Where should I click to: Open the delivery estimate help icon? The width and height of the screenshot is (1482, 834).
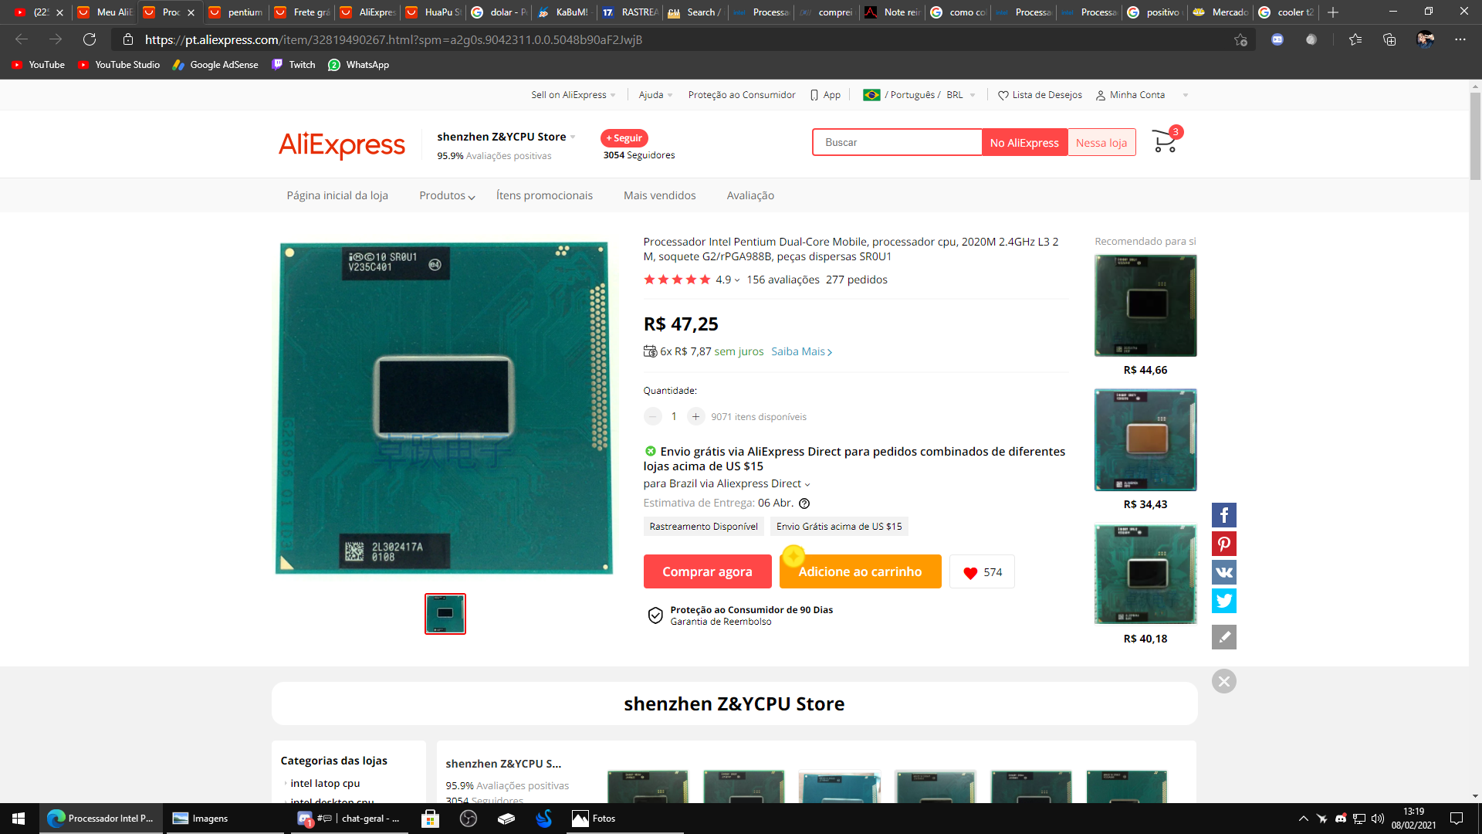804,503
